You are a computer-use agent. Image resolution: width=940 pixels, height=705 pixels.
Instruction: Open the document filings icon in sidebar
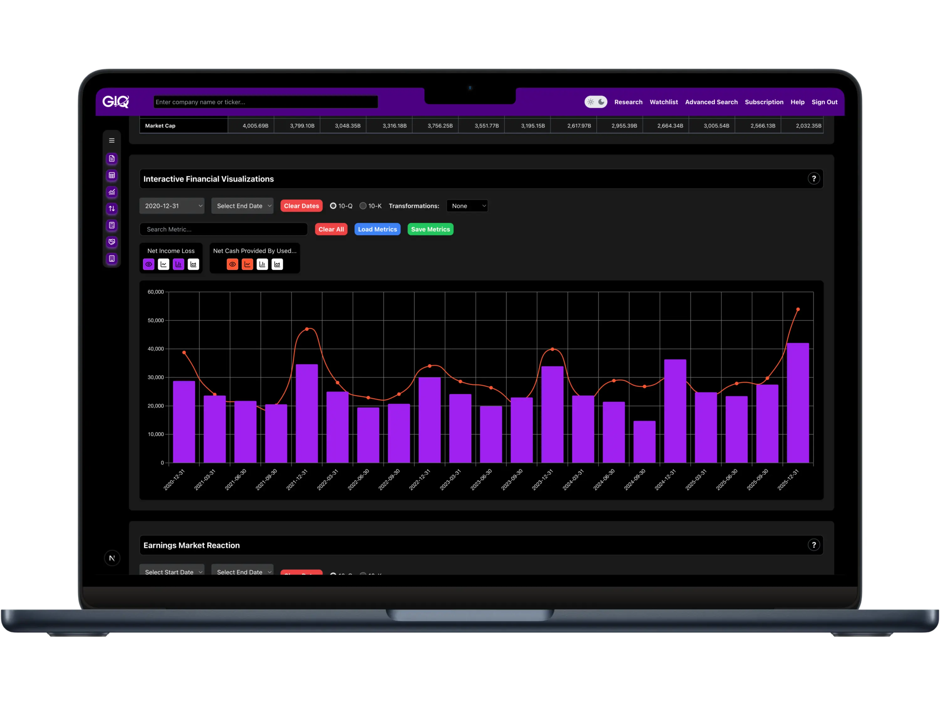[x=112, y=159]
